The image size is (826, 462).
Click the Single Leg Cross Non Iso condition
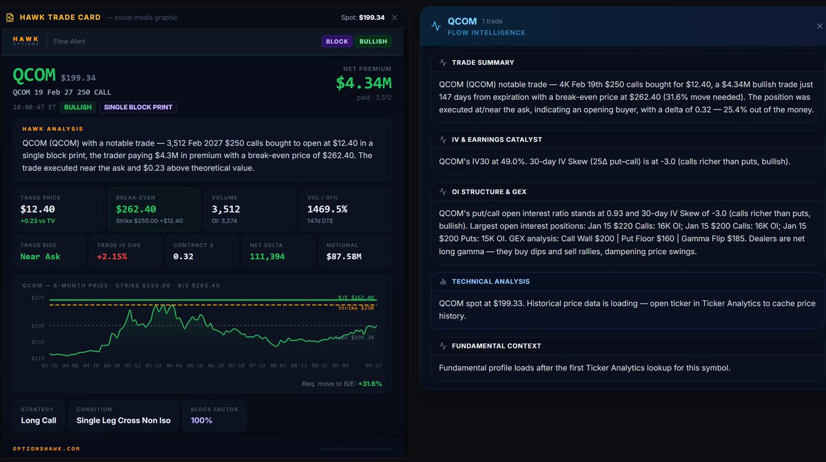(x=123, y=421)
